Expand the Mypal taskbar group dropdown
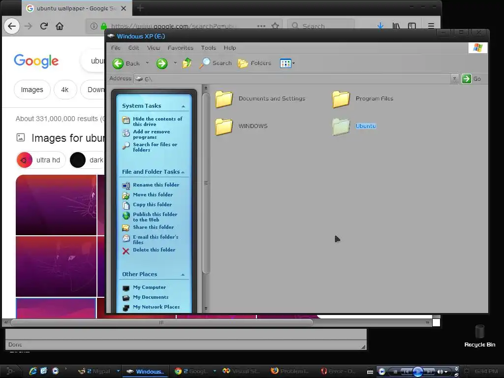Screen dimensions: 504x378 click(118, 371)
